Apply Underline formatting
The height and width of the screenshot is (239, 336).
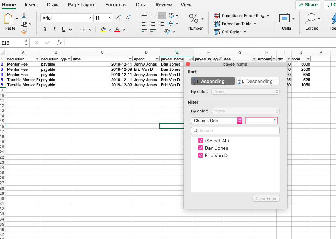coord(64,29)
